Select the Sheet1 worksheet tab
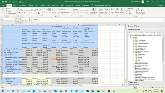Screen dimensions: 165x93 click(x=44, y=85)
